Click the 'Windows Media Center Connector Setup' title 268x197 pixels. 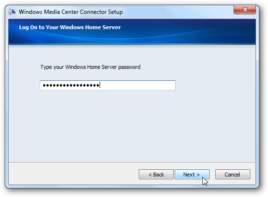pos(71,12)
